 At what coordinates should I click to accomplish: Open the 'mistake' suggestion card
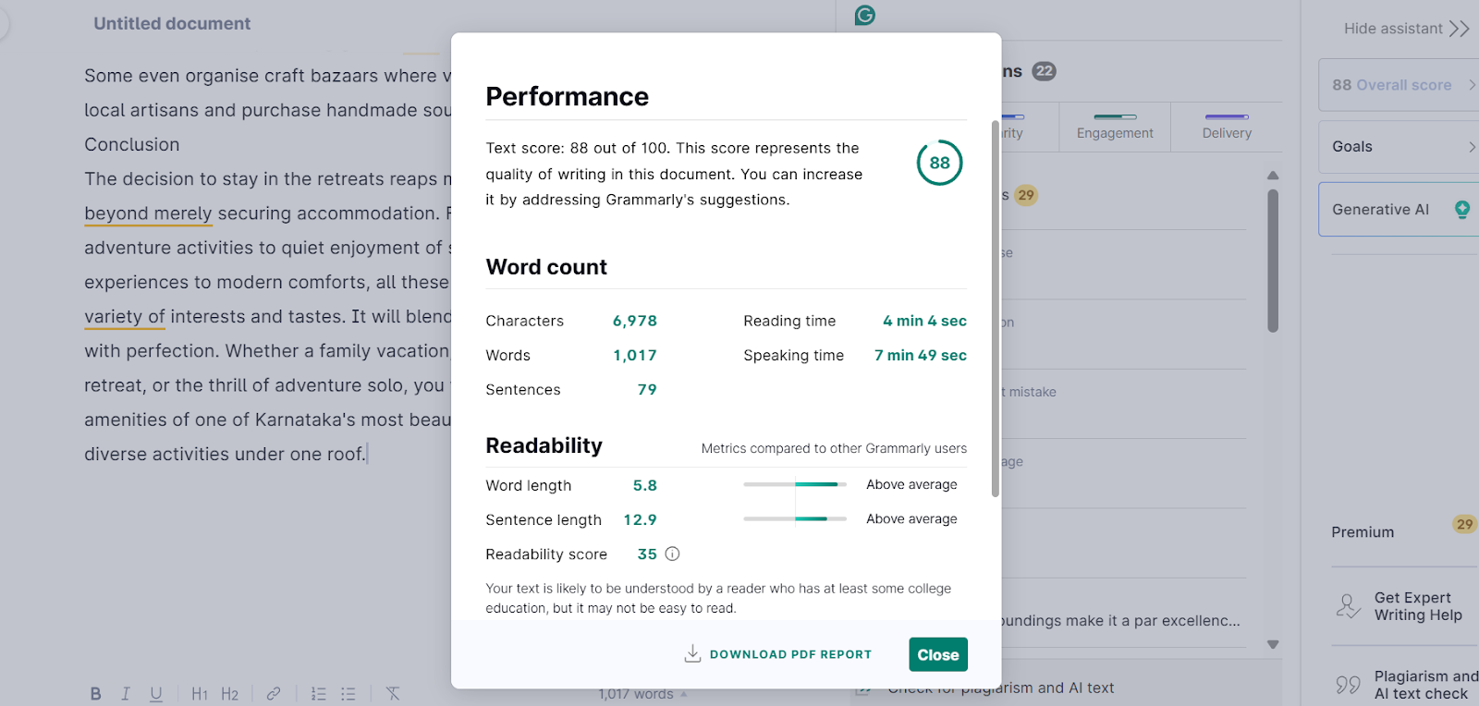pyautogui.click(x=1123, y=404)
